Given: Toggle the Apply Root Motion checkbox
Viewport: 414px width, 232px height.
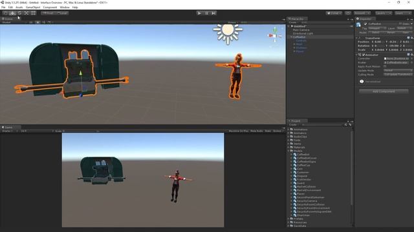Looking at the screenshot, I should [x=385, y=66].
